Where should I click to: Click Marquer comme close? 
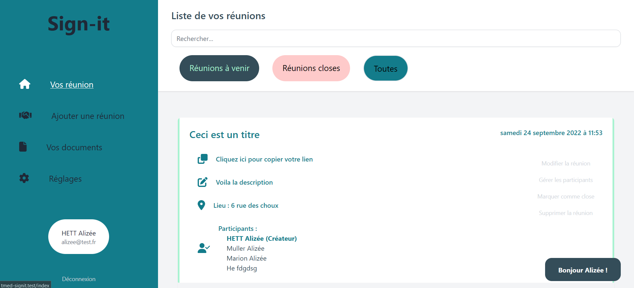pos(566,197)
